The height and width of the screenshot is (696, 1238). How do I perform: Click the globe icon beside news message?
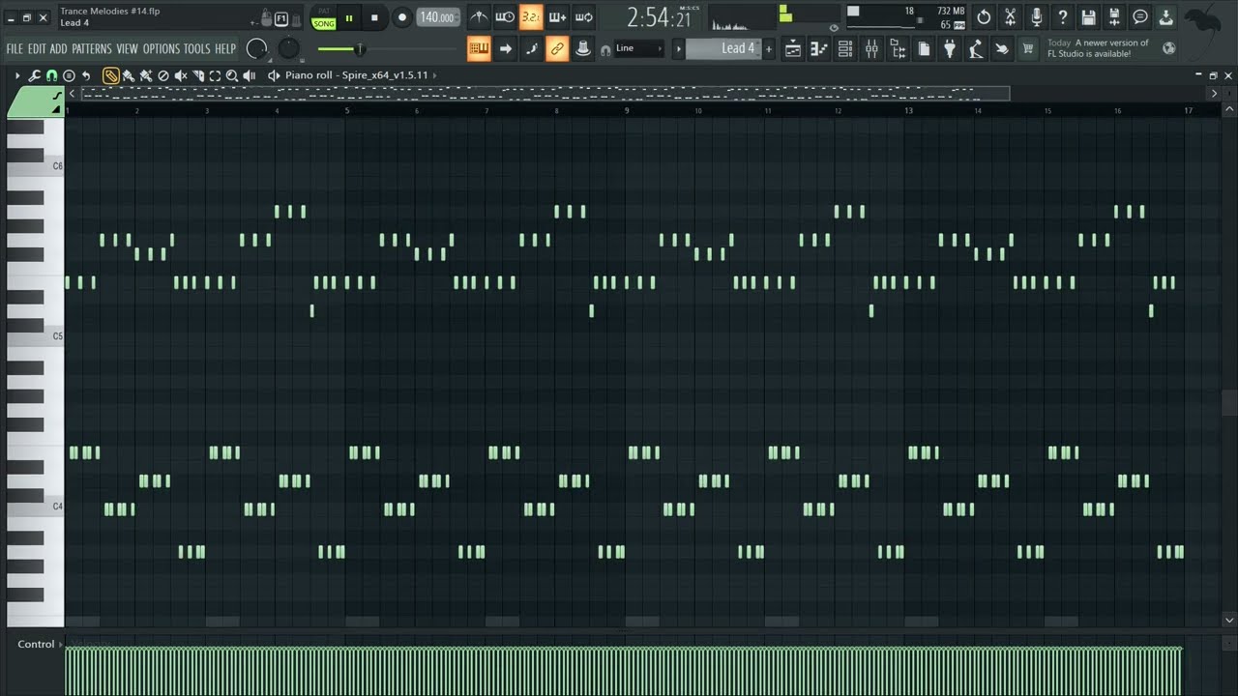pyautogui.click(x=1169, y=48)
